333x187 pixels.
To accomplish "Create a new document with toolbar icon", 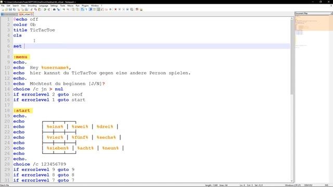I will click(x=3, y=9).
